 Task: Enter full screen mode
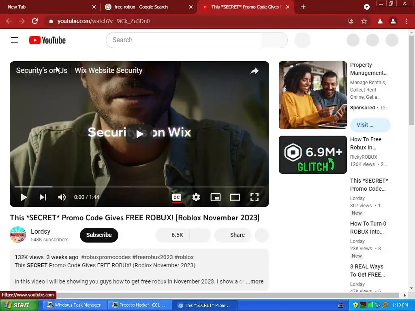coord(255,197)
